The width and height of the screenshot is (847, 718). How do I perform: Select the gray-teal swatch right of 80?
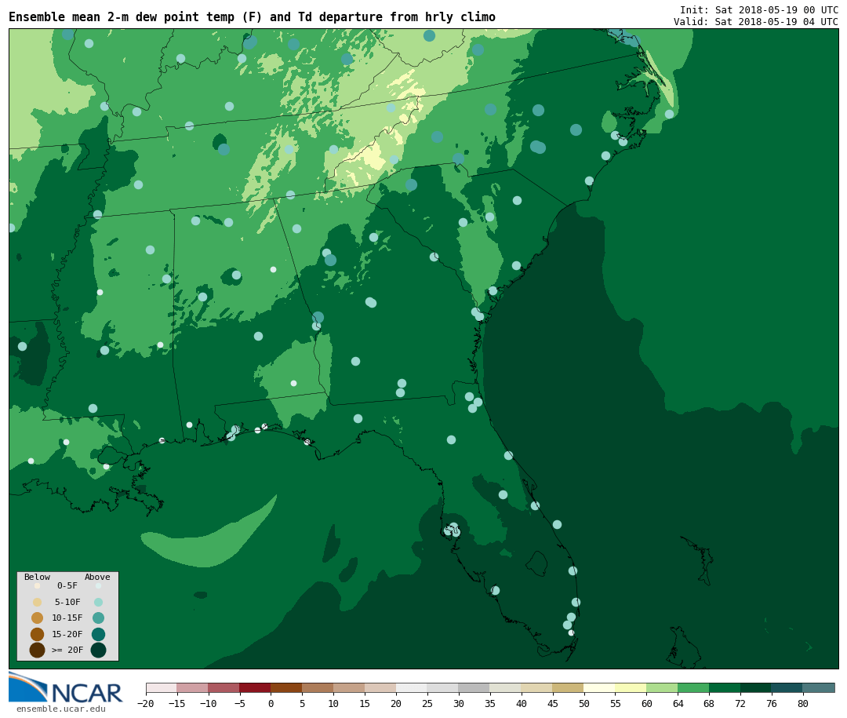tap(819, 687)
